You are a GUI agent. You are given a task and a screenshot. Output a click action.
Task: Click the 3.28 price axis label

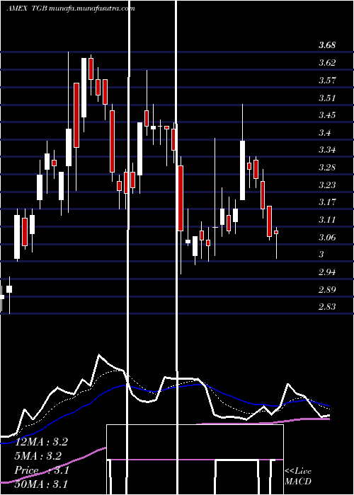coord(327,168)
